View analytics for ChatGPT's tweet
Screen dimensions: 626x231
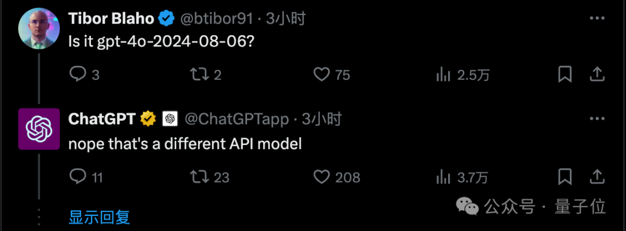[443, 177]
